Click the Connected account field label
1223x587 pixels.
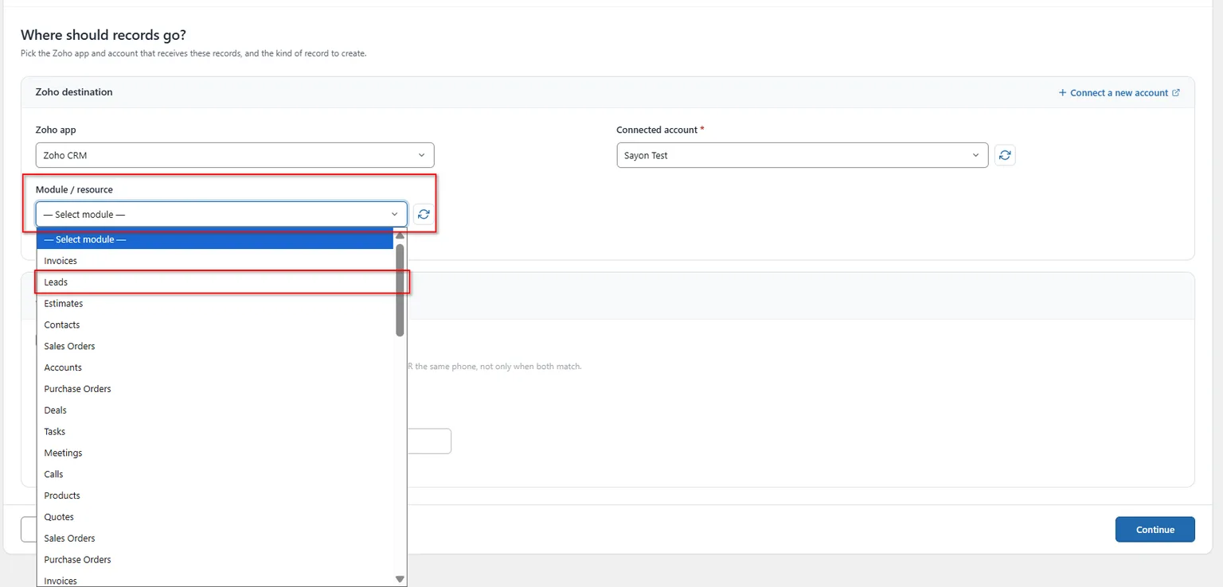[x=657, y=130]
